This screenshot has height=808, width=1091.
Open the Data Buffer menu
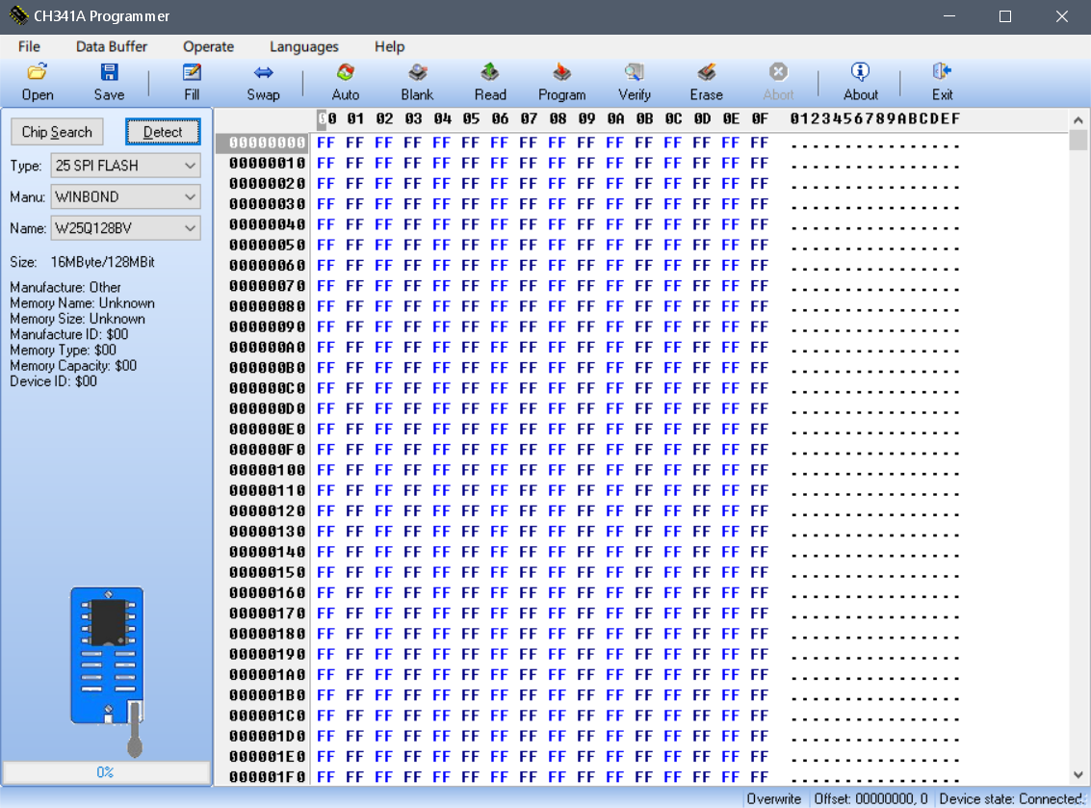(112, 46)
